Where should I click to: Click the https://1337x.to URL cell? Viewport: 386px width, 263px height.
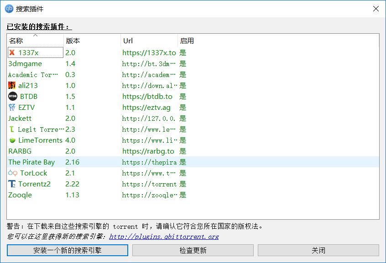149,53
